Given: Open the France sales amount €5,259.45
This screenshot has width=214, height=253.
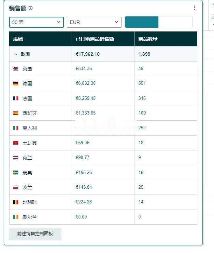Looking at the screenshot, I should 86,98.
